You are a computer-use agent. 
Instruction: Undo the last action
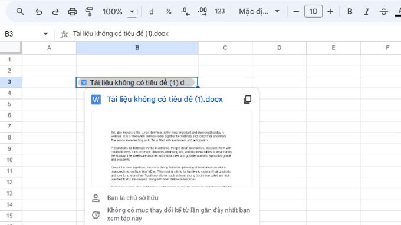(x=38, y=12)
